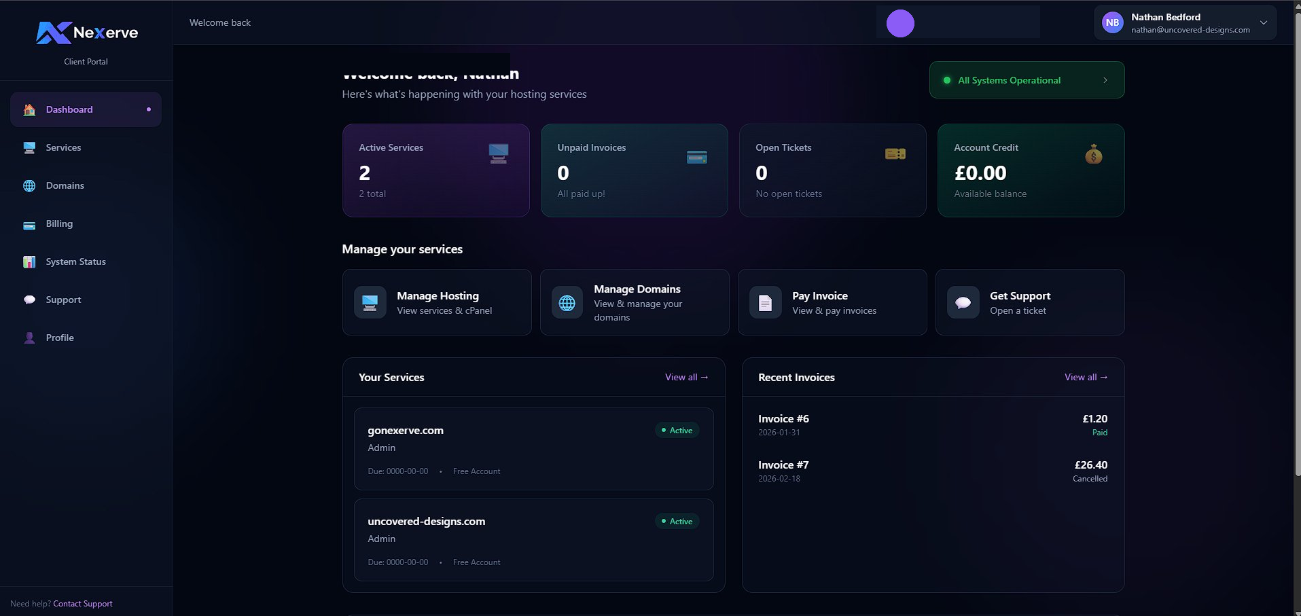Open Contact Support link at bottom left
Image resolution: width=1301 pixels, height=616 pixels.
pyautogui.click(x=82, y=603)
